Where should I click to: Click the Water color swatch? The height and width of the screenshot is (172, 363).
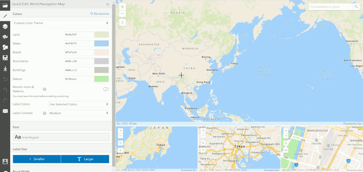[x=101, y=43]
